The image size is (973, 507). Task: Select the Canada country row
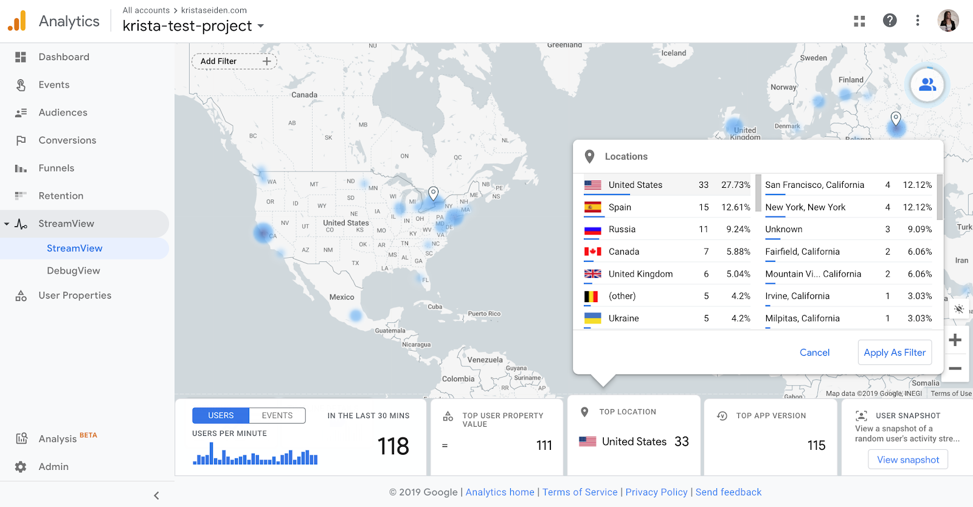coord(667,252)
